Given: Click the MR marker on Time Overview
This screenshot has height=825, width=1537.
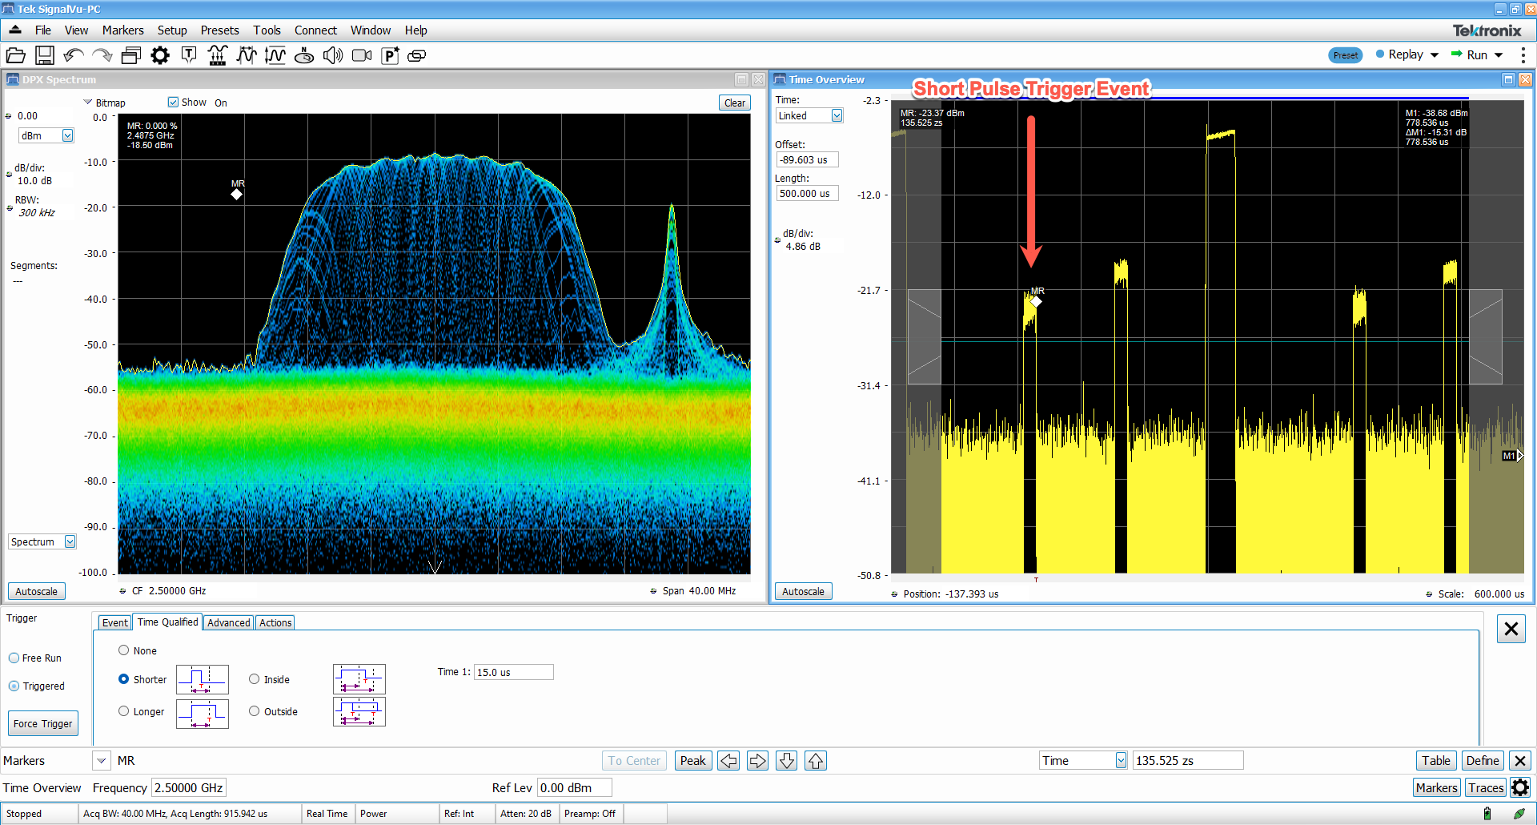Looking at the screenshot, I should (1036, 302).
